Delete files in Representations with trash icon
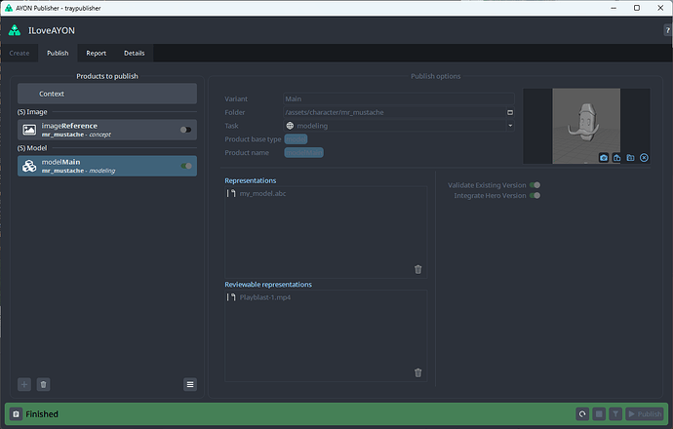This screenshot has width=673, height=429. click(x=418, y=269)
